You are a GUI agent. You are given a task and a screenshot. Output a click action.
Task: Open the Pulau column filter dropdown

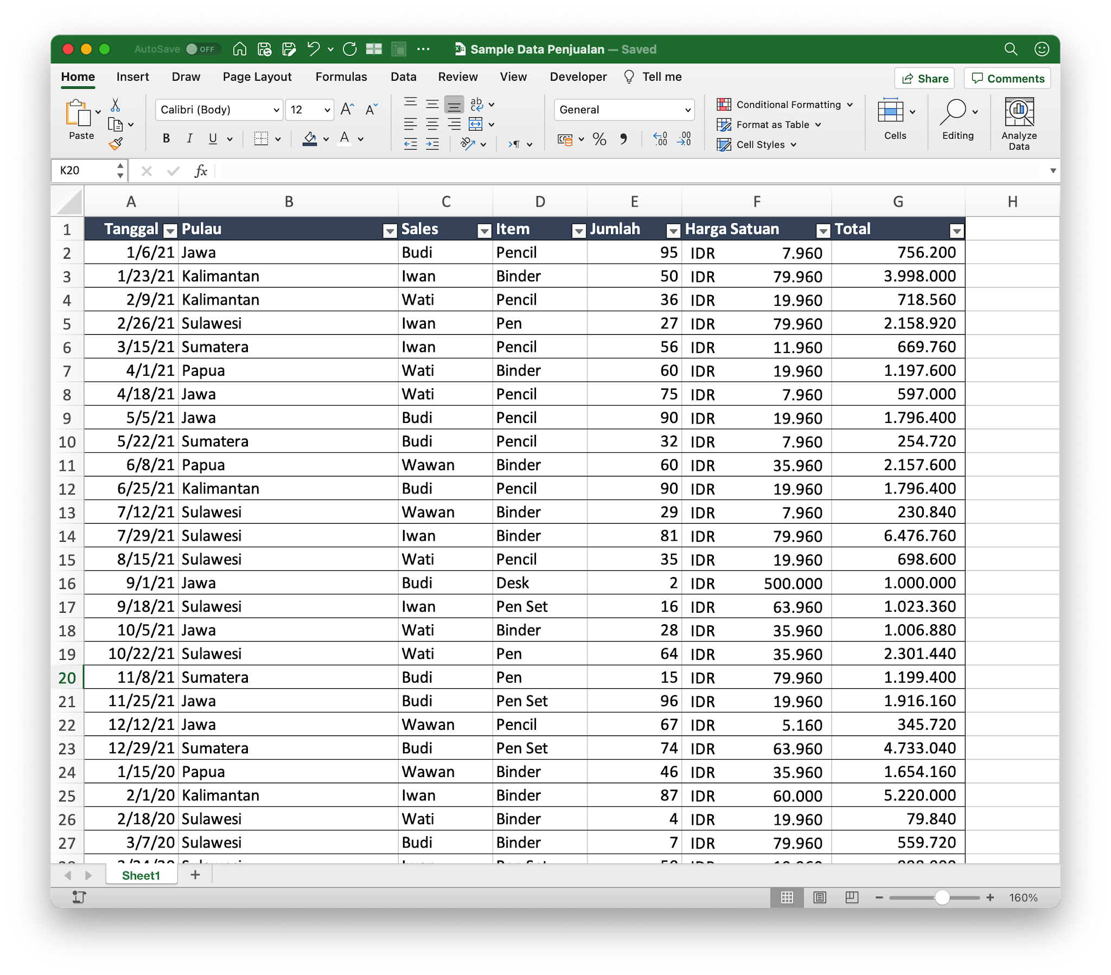click(x=389, y=232)
